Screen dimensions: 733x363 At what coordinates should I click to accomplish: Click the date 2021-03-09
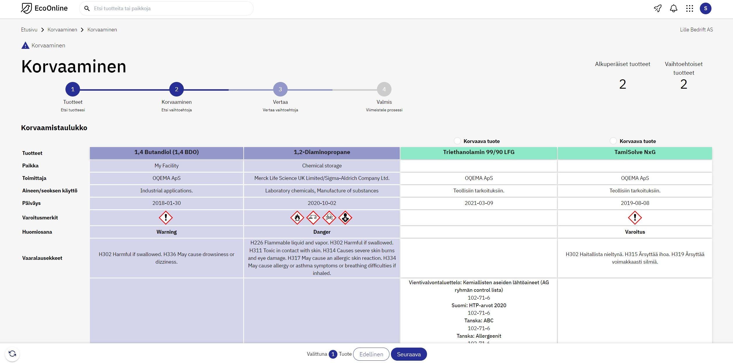[x=479, y=203]
